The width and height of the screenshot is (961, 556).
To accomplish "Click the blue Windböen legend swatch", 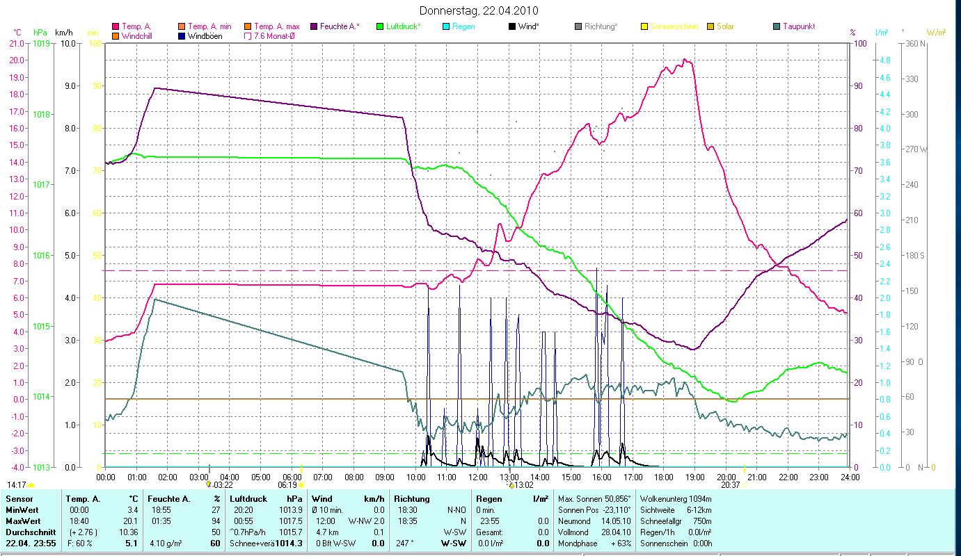I will click(182, 35).
